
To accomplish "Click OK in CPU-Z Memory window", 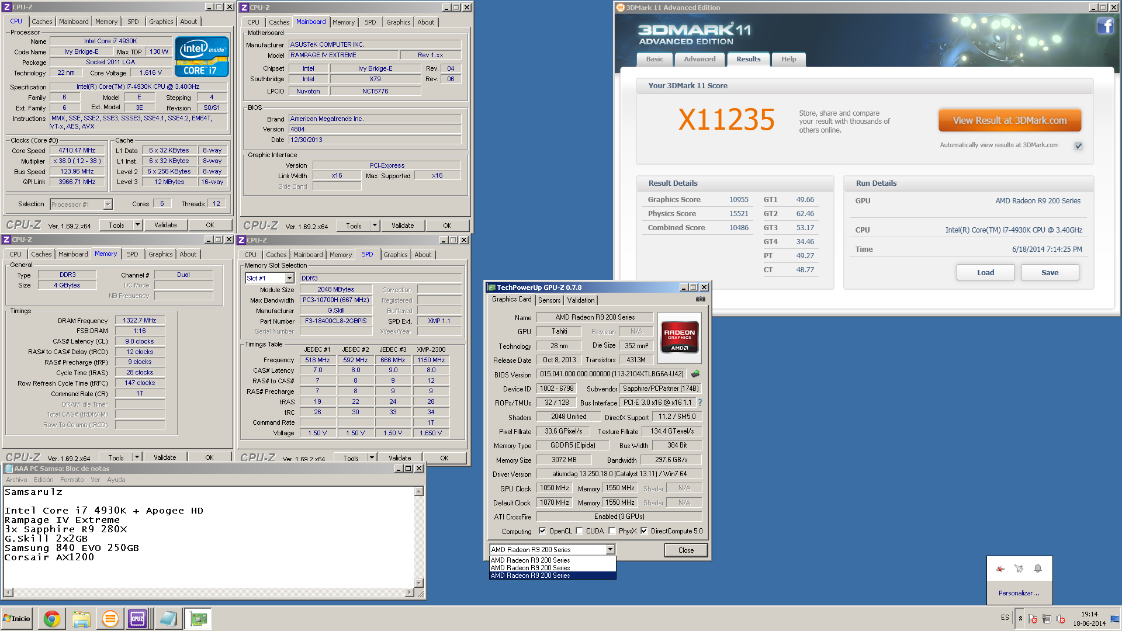I will [209, 457].
